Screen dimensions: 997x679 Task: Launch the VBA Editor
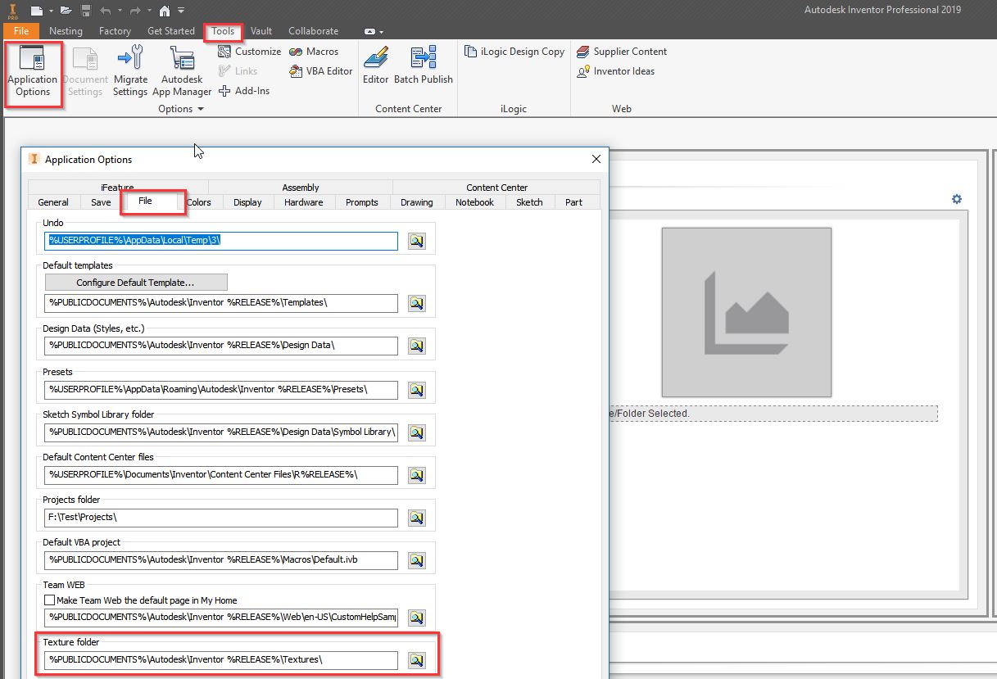pyautogui.click(x=321, y=71)
